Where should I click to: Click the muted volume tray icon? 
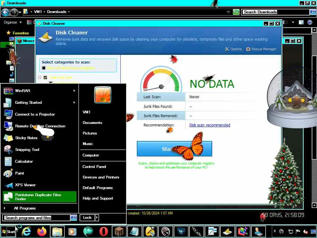tap(305, 231)
